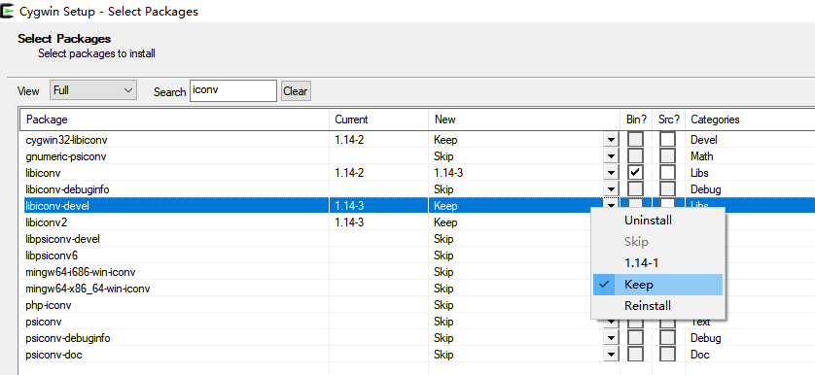815x375 pixels.
Task: Toggle Src checkbox for psiconv-debuginfo
Action: point(668,338)
